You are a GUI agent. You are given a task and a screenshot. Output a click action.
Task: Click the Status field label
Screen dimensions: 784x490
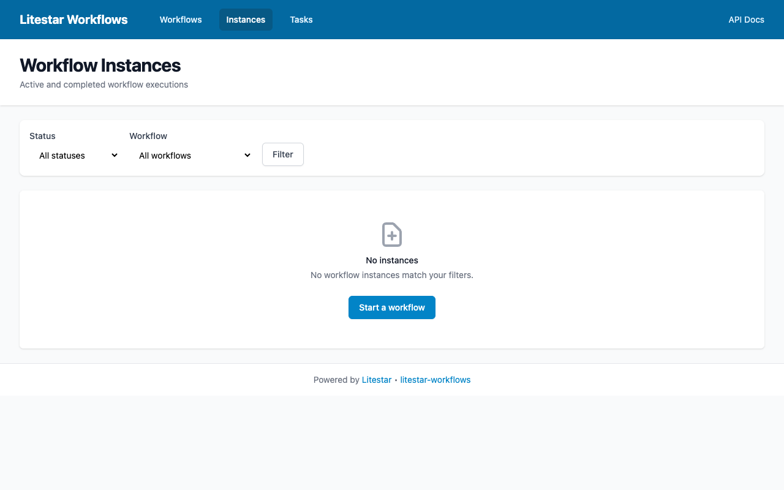pos(42,136)
